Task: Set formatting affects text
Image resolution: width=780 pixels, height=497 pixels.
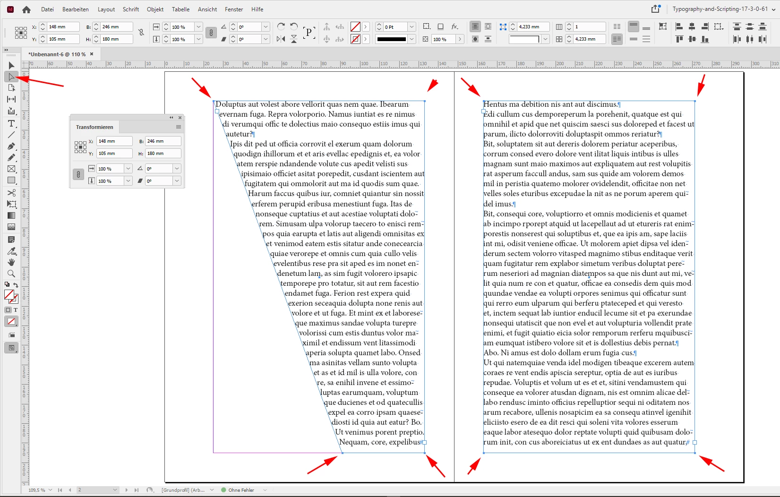Action: [16, 310]
